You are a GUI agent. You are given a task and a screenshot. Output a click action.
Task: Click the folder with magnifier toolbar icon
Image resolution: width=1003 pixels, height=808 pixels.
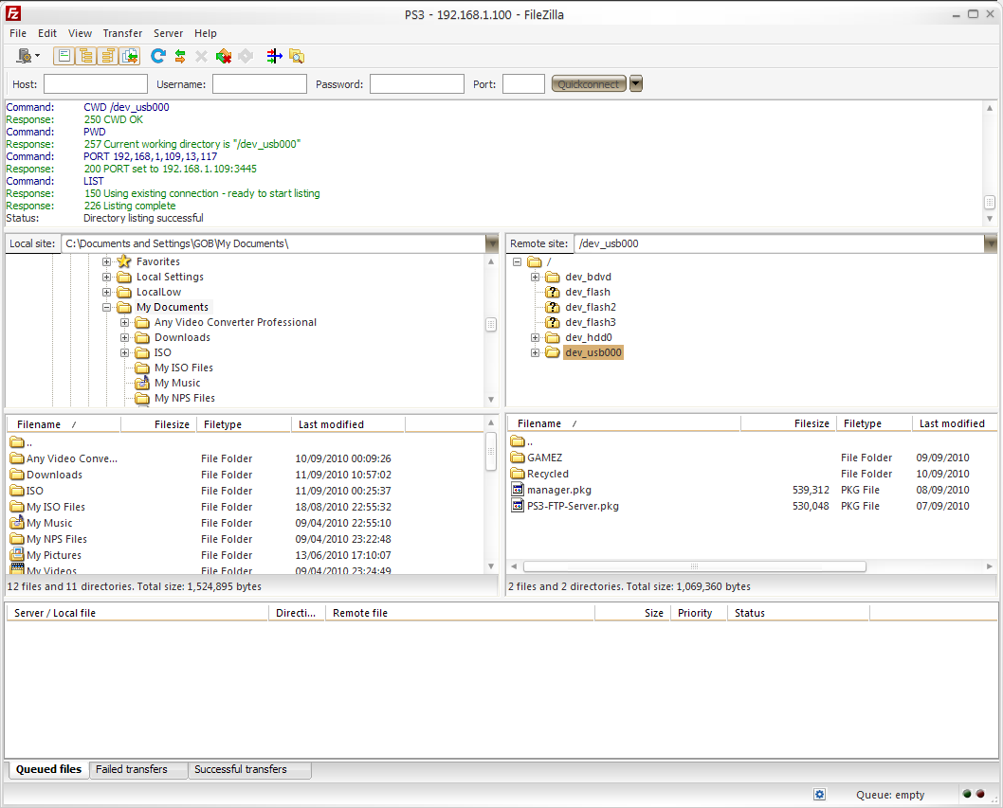tap(297, 57)
